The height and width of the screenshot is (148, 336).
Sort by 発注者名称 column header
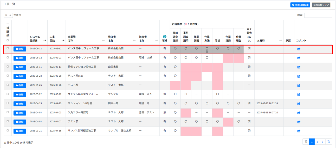(121, 39)
